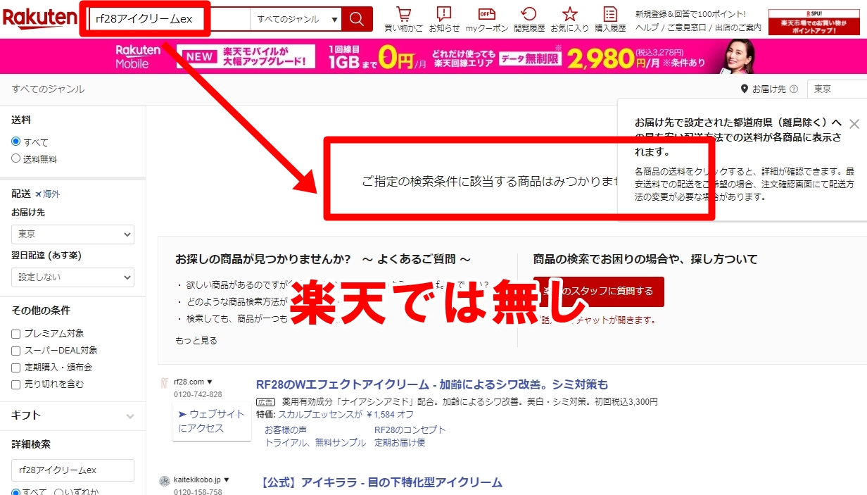867x495 pixels.
Task: Open the ヘルプ link
Action: pos(647,27)
